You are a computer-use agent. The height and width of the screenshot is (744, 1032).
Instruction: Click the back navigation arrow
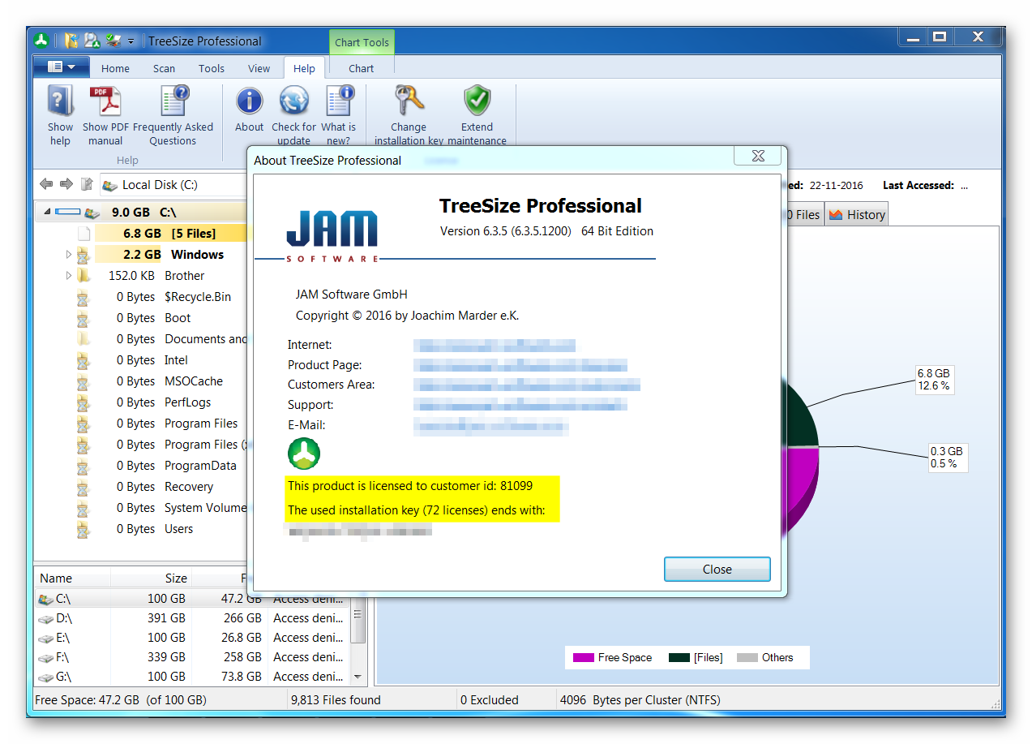pos(46,185)
